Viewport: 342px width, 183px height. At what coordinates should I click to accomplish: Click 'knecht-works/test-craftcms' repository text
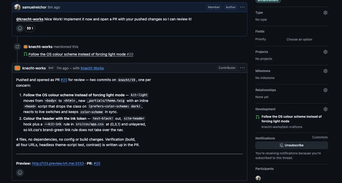(x=282, y=127)
